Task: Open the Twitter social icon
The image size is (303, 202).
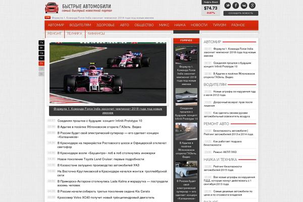Action: coord(227,6)
